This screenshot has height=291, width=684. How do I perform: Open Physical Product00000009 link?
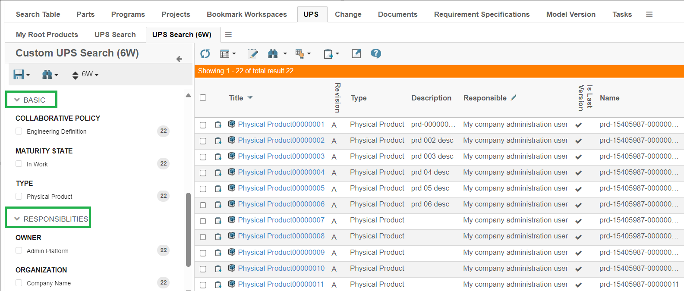pos(281,252)
